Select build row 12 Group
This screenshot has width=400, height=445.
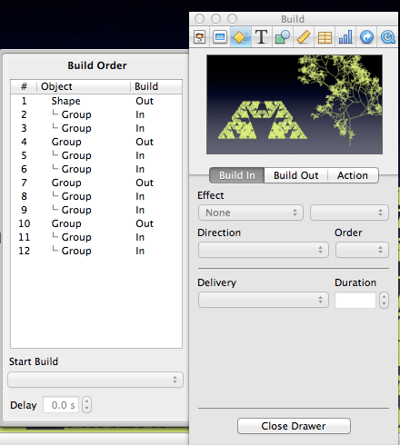coord(96,251)
